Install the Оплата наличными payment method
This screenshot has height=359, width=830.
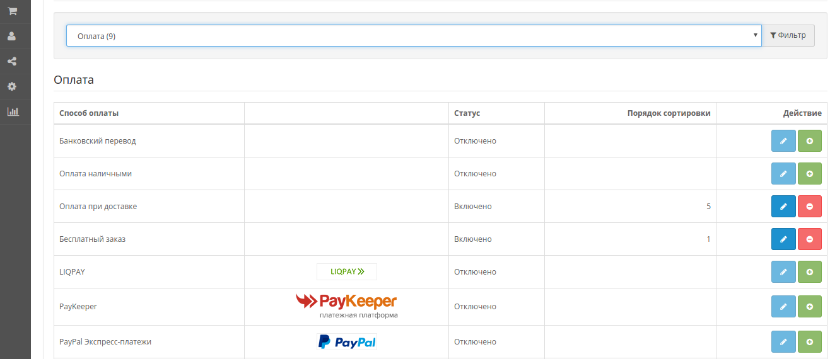point(810,174)
